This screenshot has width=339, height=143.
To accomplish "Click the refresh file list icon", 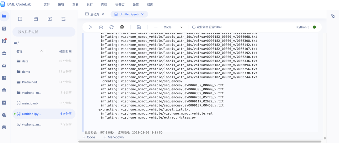I will coord(63,19).
